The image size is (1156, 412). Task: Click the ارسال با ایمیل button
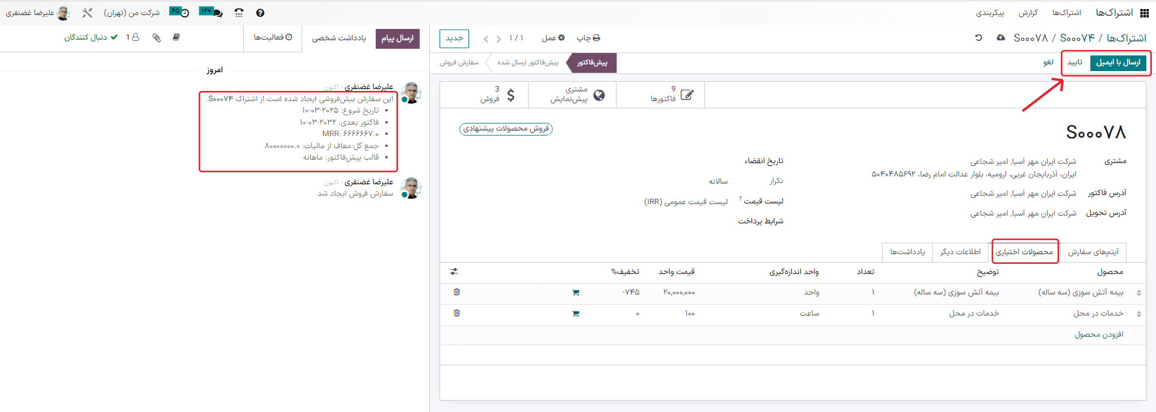tap(1117, 63)
